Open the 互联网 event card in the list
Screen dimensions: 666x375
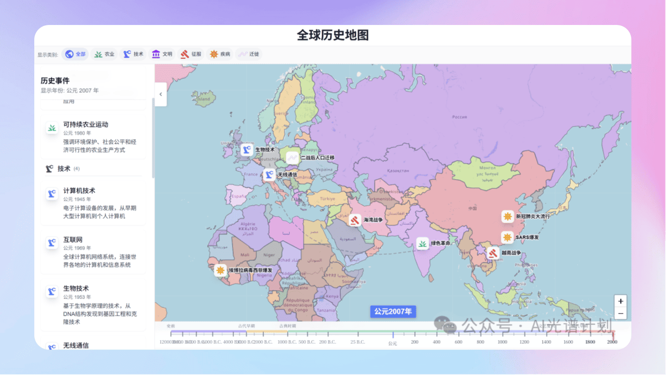click(x=93, y=252)
